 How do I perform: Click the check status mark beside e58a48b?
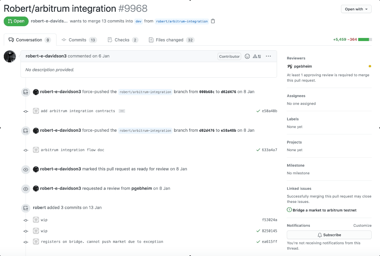coord(258,111)
